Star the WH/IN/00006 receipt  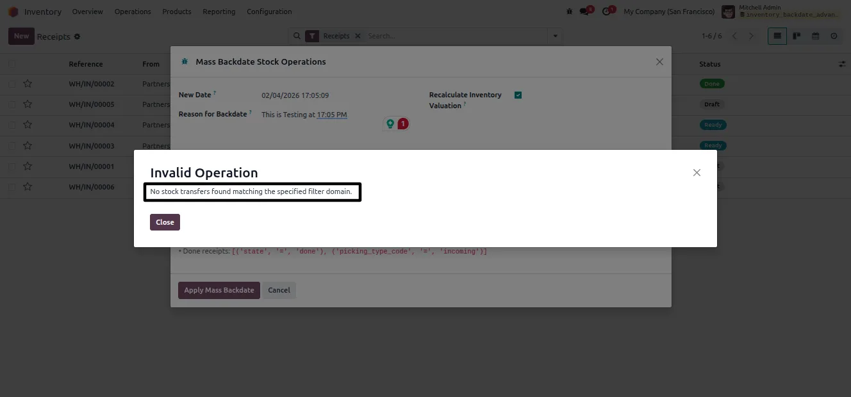pyautogui.click(x=28, y=187)
